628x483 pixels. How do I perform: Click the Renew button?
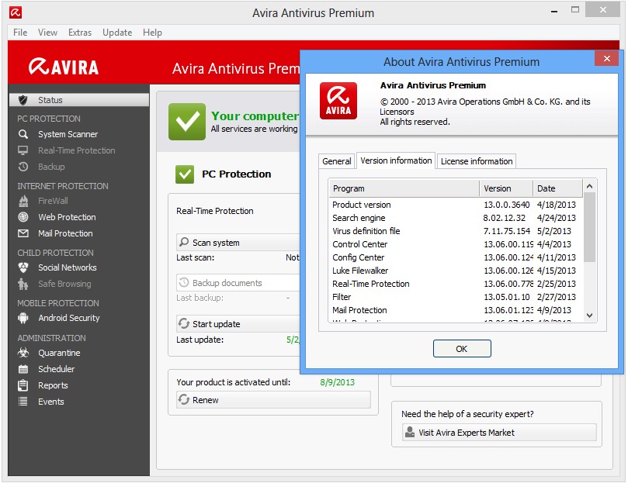(x=273, y=400)
